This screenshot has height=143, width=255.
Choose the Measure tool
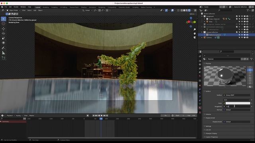(x=4, y=53)
